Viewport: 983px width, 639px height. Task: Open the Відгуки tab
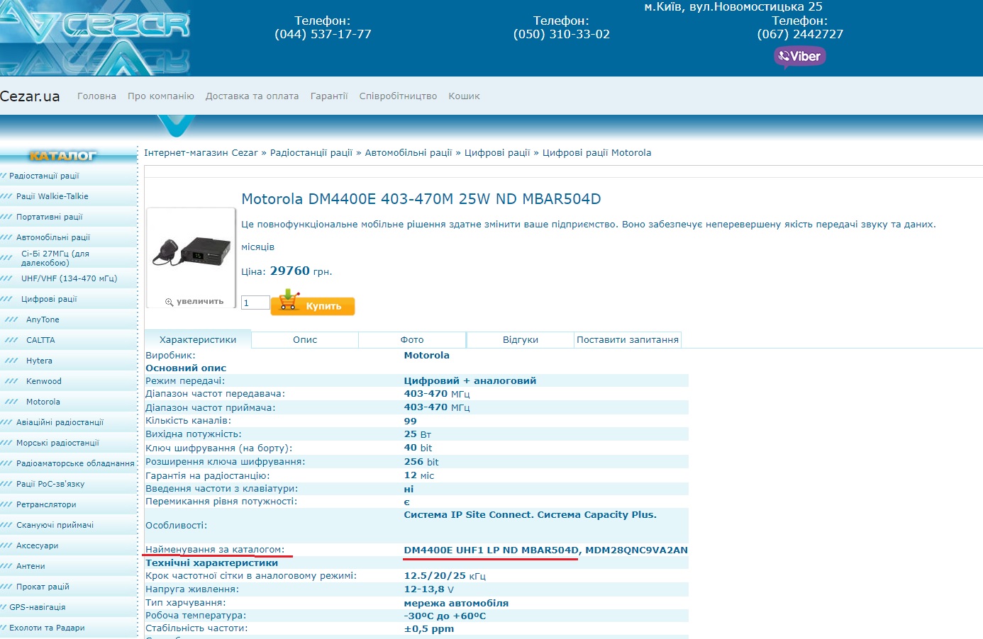[520, 340]
